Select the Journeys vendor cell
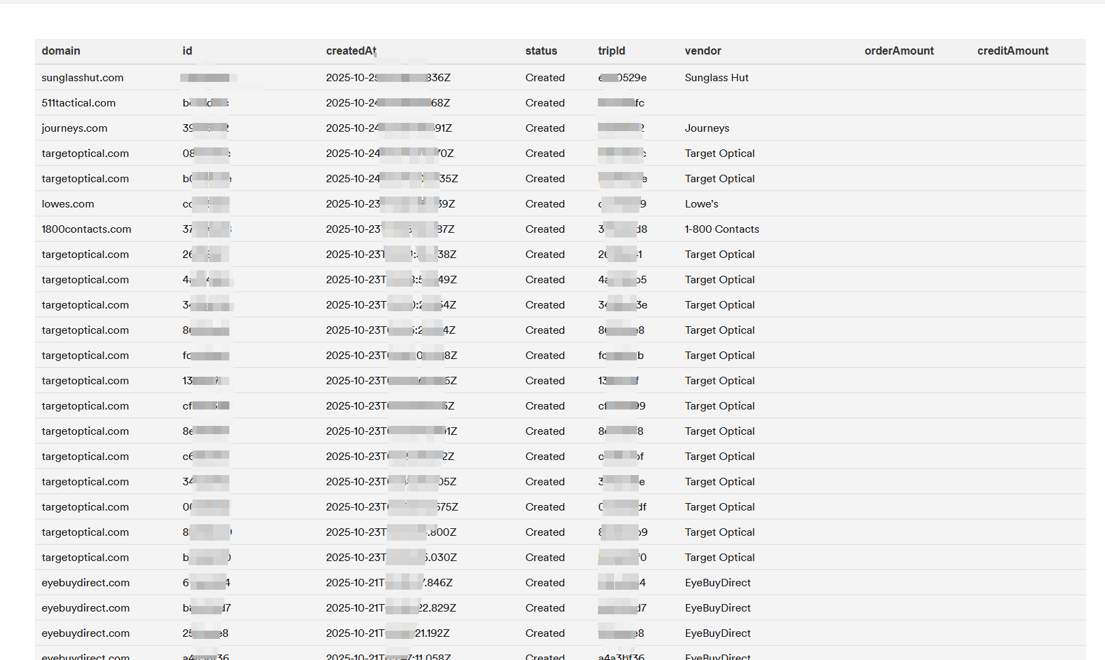 tap(706, 128)
